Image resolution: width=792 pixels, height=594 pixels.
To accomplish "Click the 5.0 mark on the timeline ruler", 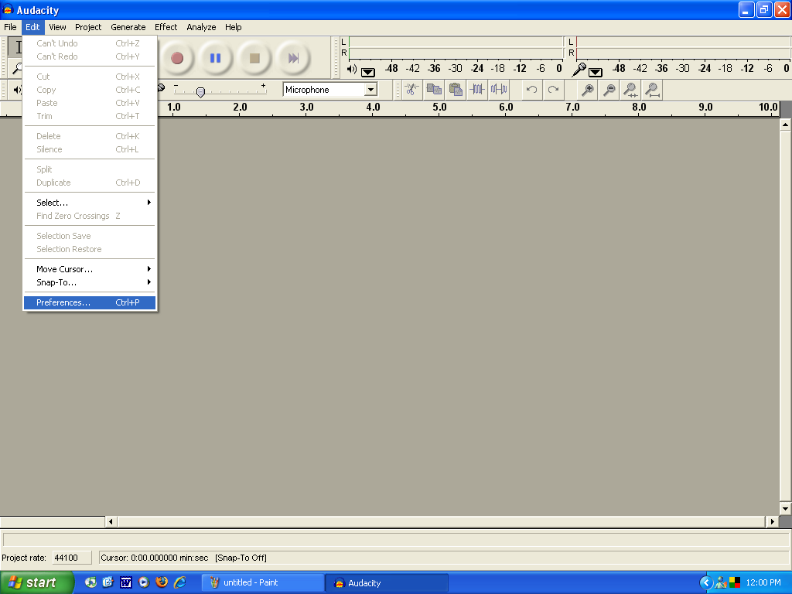I will point(439,107).
